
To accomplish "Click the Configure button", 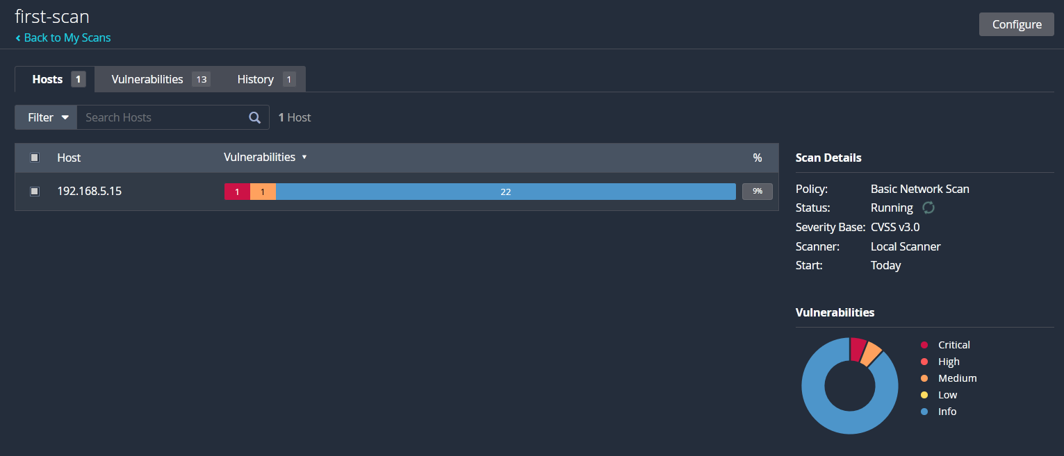I will coord(1017,24).
